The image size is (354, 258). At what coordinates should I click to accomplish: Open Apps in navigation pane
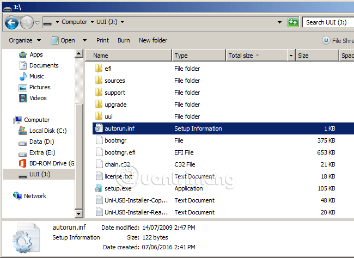30,54
